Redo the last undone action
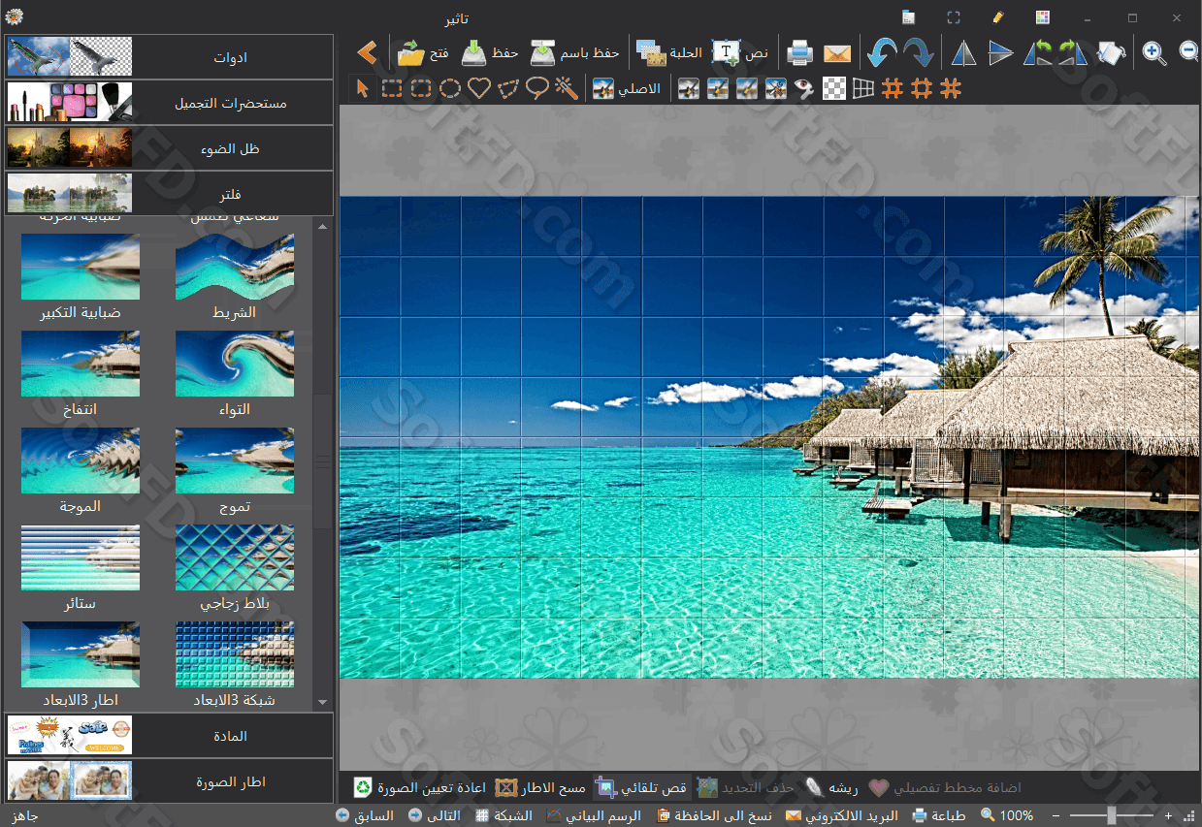Image resolution: width=1202 pixels, height=827 pixels. click(x=918, y=52)
